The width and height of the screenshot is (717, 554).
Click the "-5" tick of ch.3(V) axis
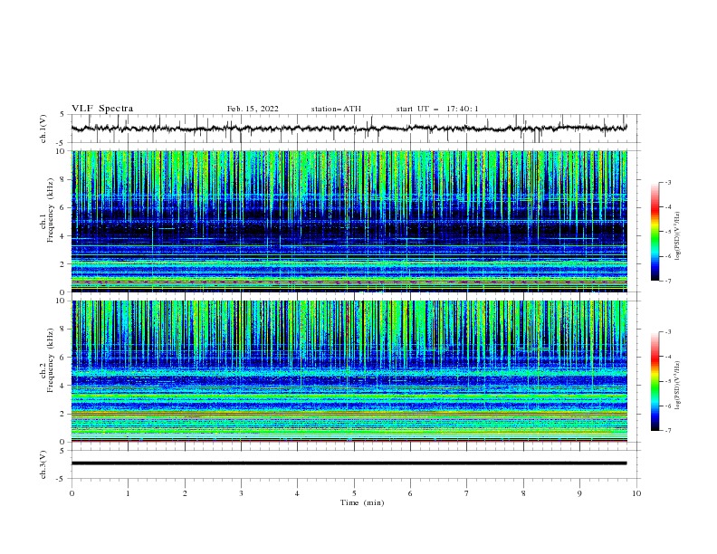[62, 479]
